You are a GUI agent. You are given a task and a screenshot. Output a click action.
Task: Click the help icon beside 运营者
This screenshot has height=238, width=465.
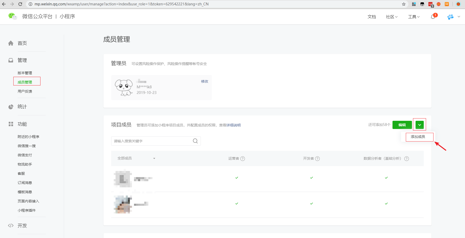[x=243, y=159]
